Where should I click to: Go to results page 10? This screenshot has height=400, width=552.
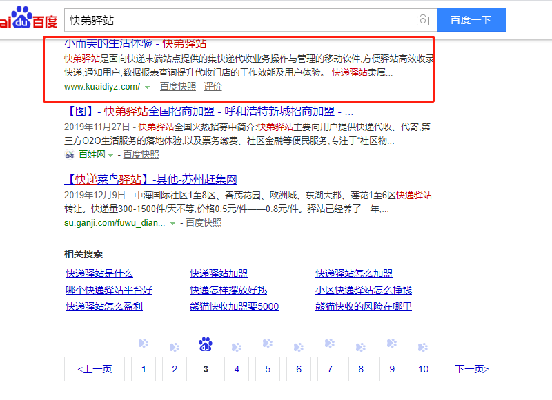coord(423,369)
